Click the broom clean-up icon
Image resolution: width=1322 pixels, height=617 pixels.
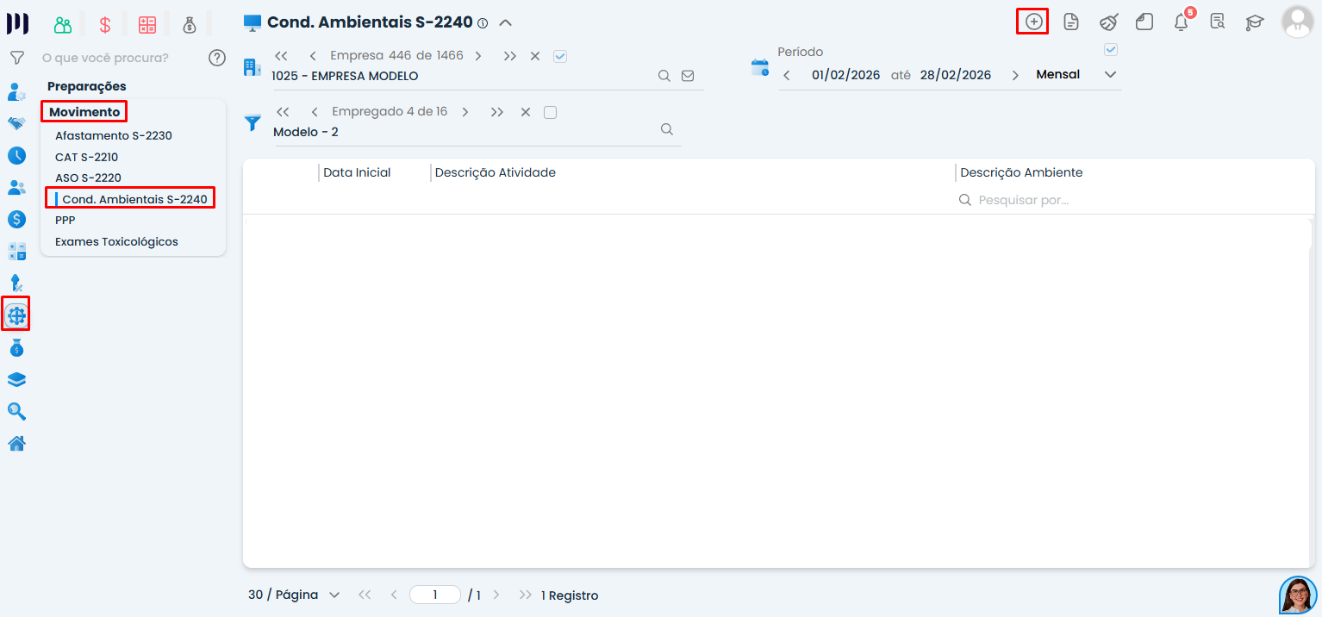(x=1108, y=22)
